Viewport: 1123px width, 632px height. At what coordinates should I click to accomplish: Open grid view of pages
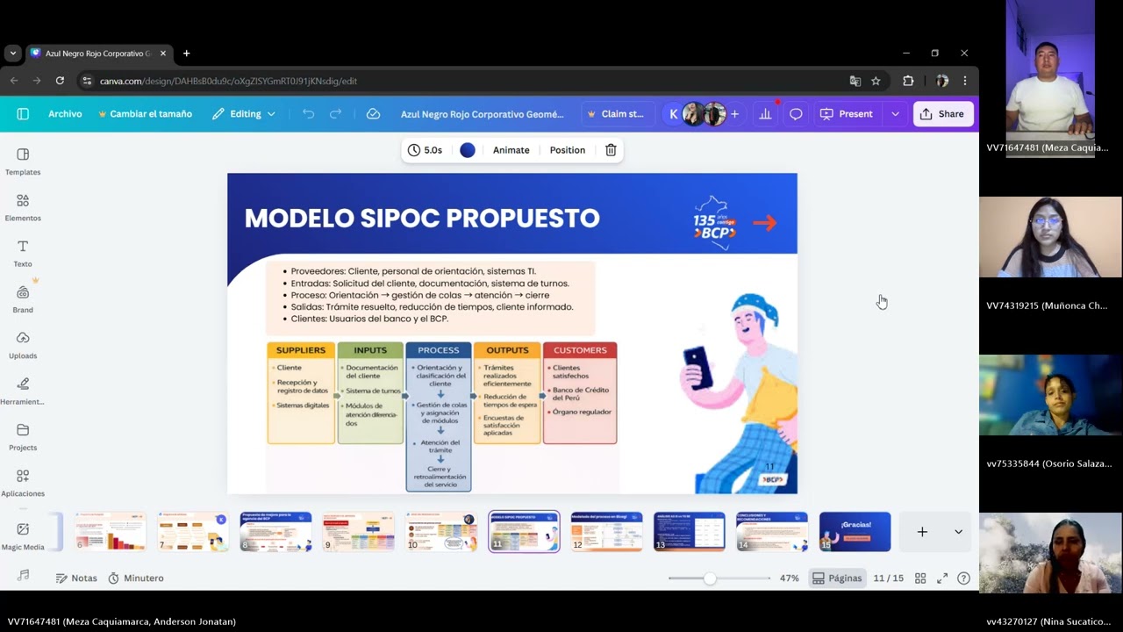pos(920,578)
